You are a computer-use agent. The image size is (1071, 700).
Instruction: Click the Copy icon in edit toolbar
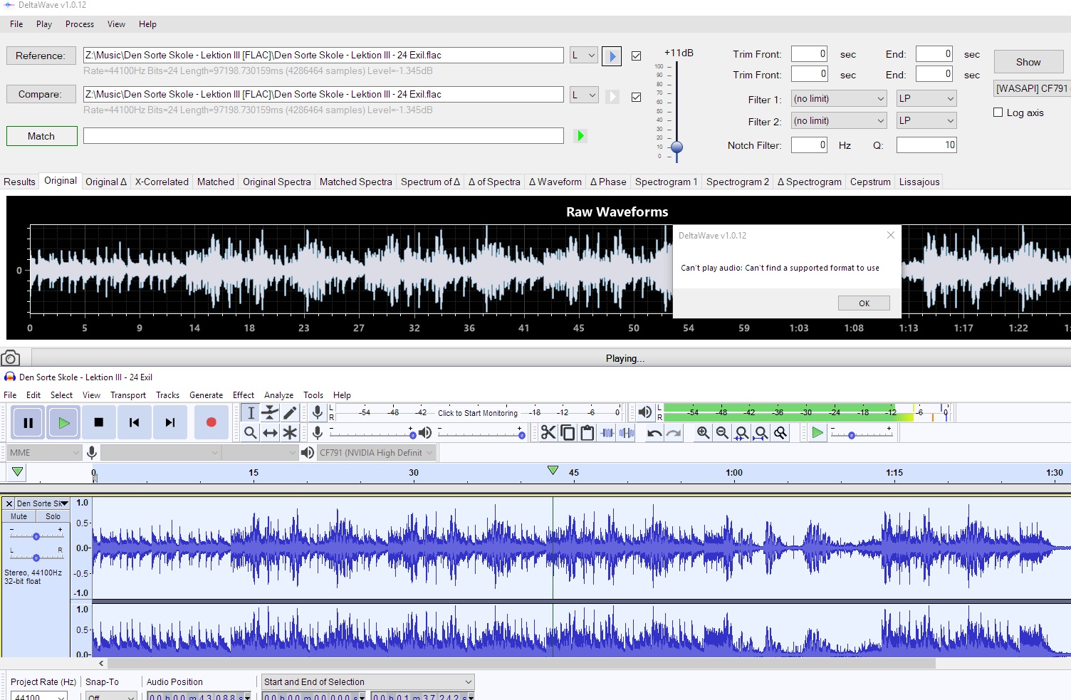(x=568, y=432)
